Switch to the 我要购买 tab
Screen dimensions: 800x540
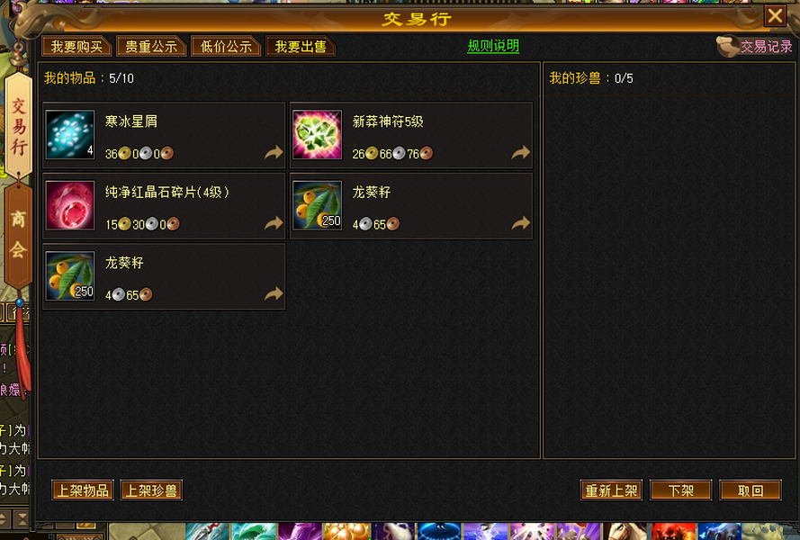(x=76, y=47)
